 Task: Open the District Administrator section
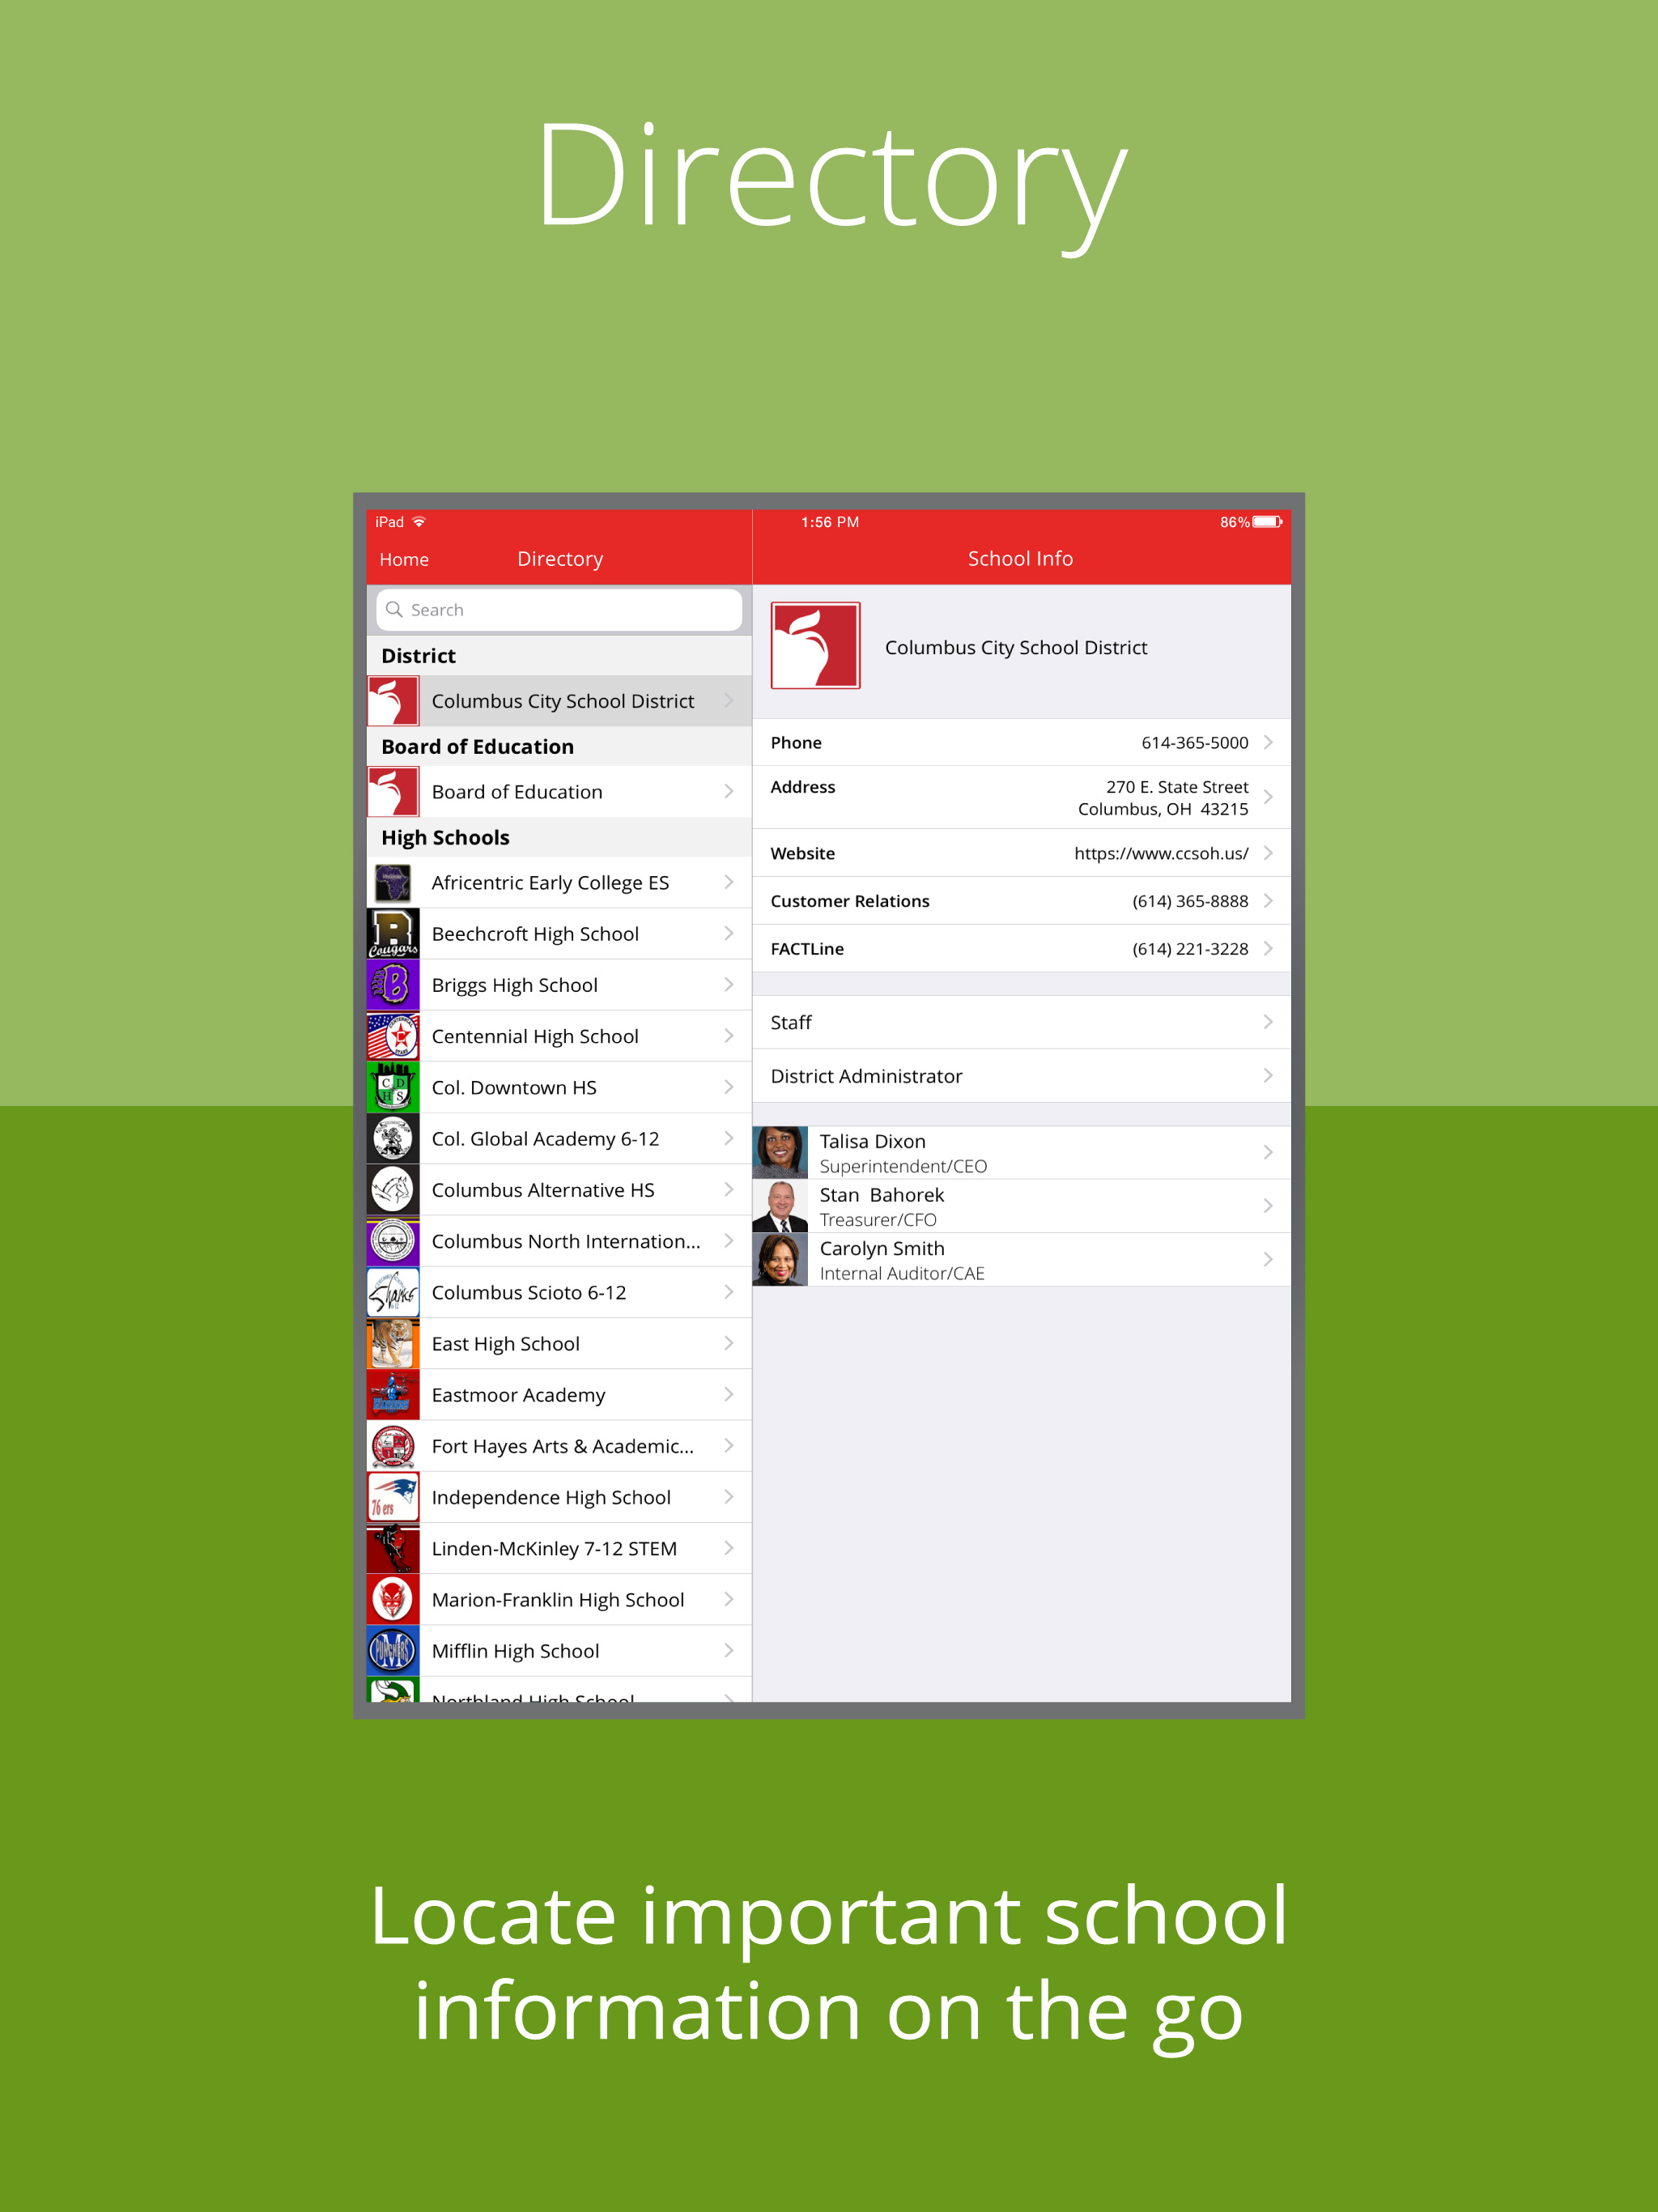click(x=1021, y=1076)
